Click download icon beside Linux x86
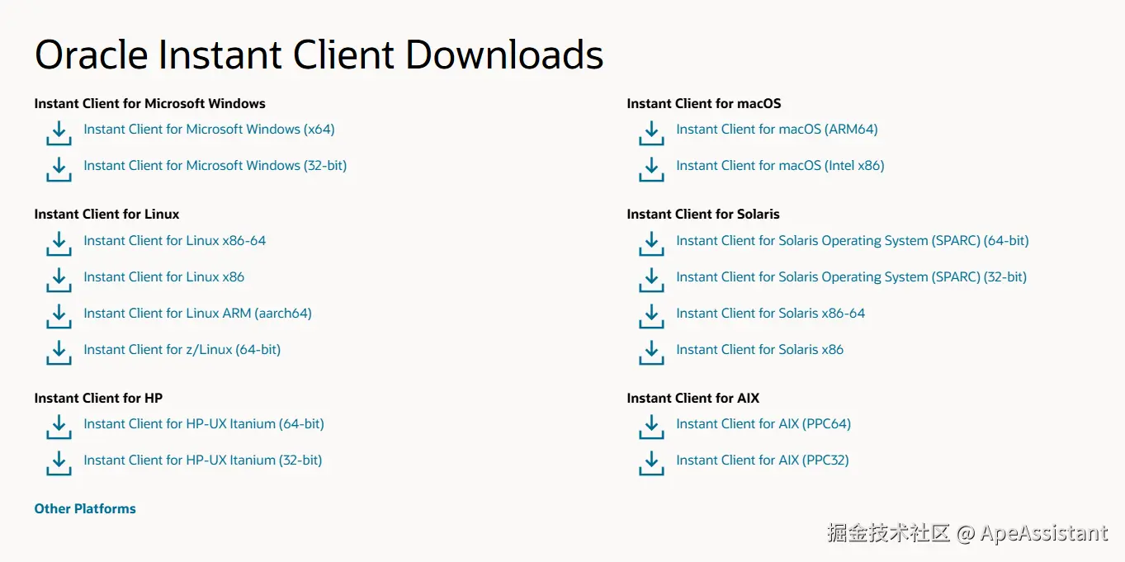 [x=59, y=281]
